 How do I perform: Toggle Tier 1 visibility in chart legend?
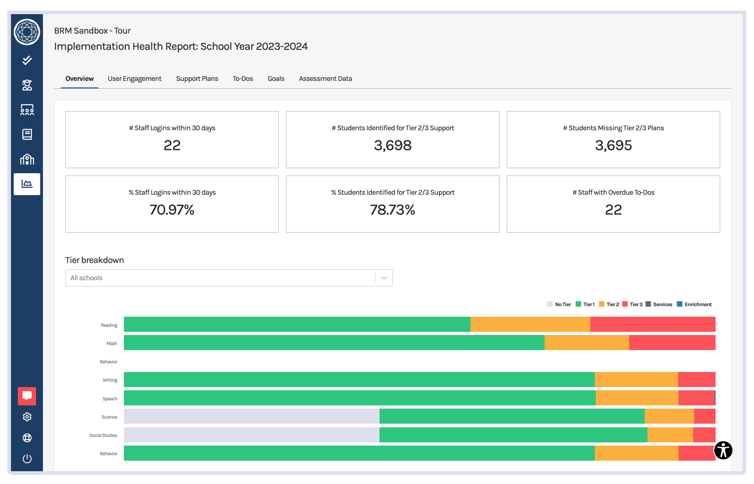586,304
